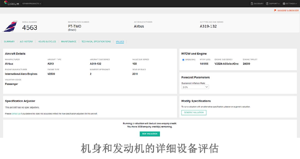Click valuation usage Passenger value
This screenshot has height=159, width=300.
pos(11,84)
